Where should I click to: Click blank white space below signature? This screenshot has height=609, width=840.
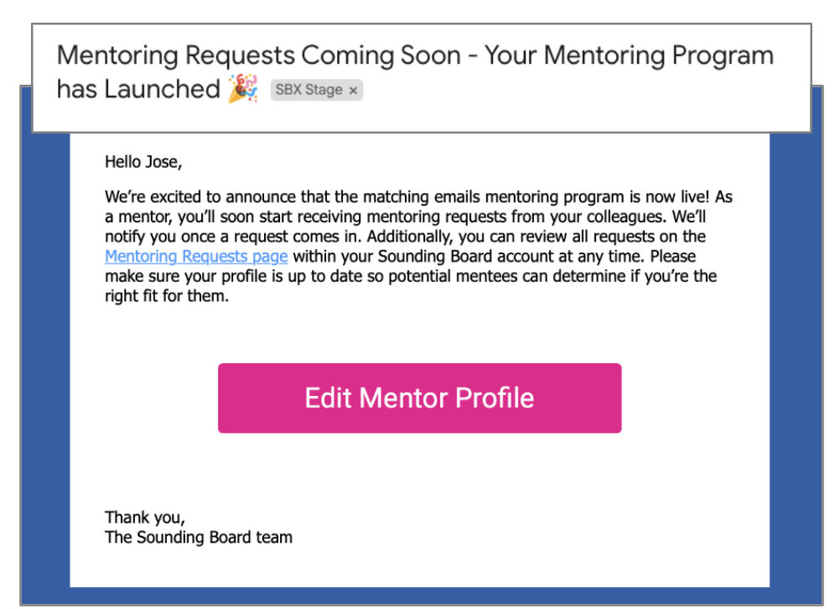(x=419, y=569)
